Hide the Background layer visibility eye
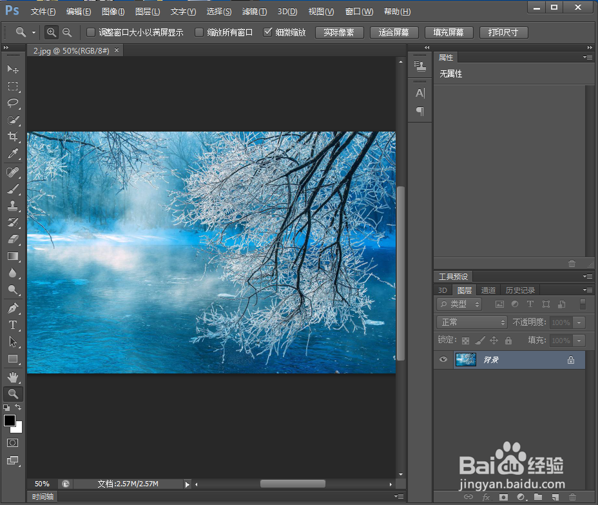 pos(443,360)
